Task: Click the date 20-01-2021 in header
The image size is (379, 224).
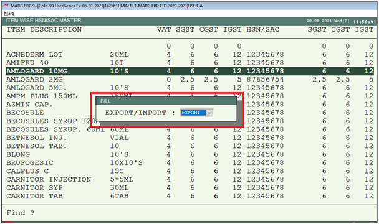Action: 319,21
